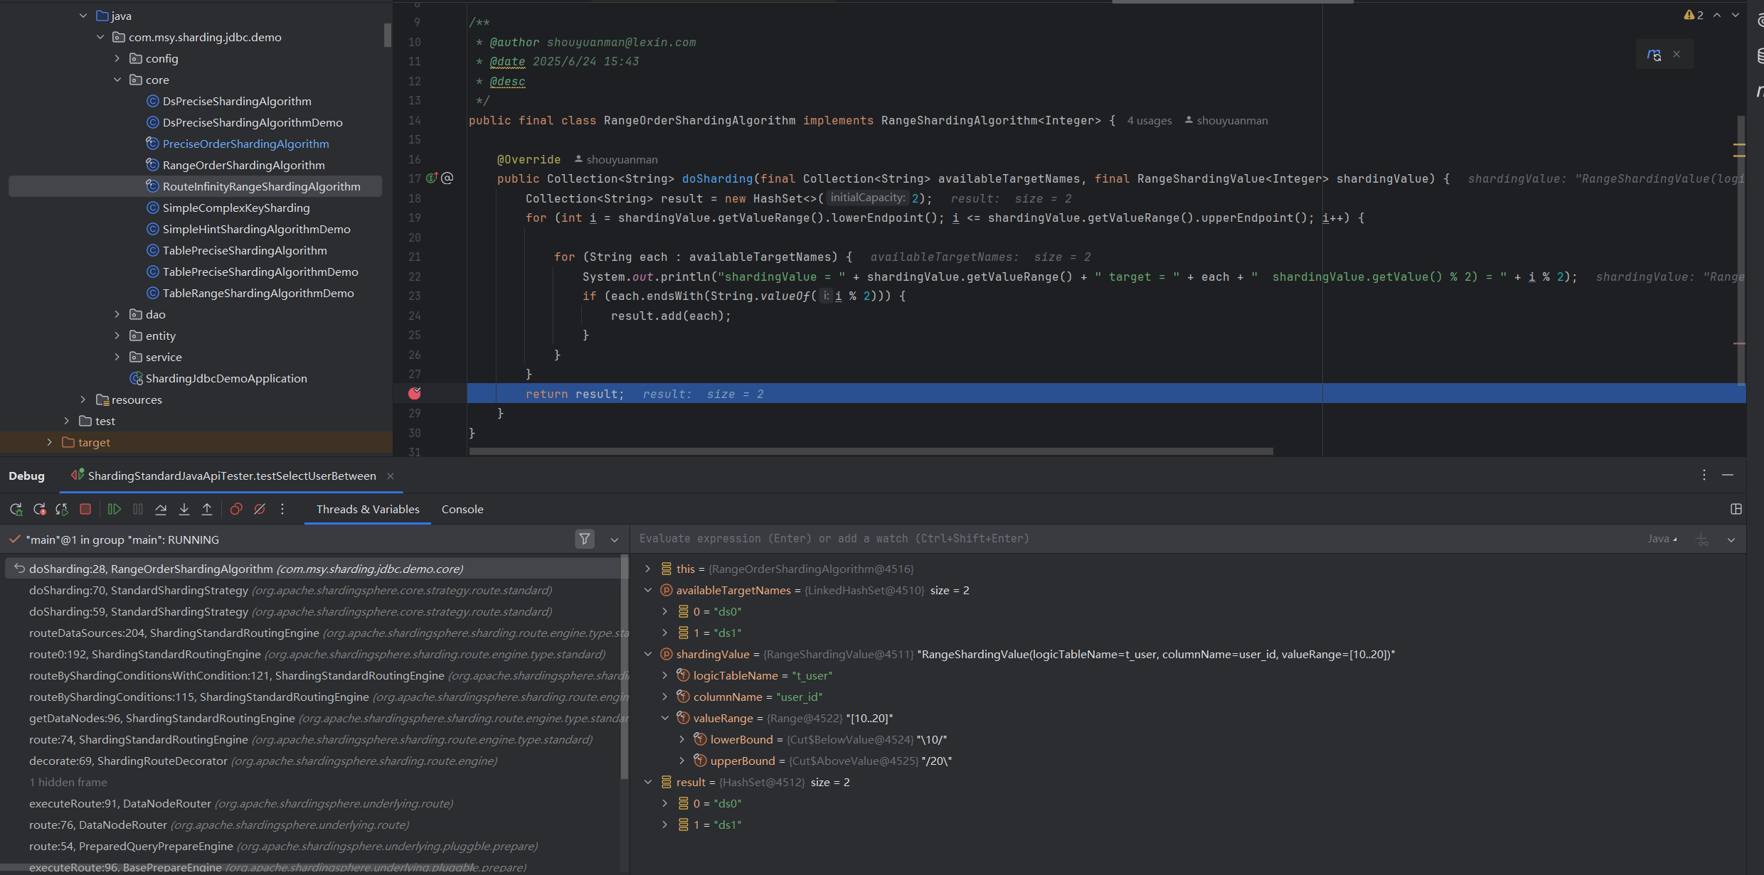
Task: Toggle the breakpoint on line 28
Action: pyautogui.click(x=415, y=393)
